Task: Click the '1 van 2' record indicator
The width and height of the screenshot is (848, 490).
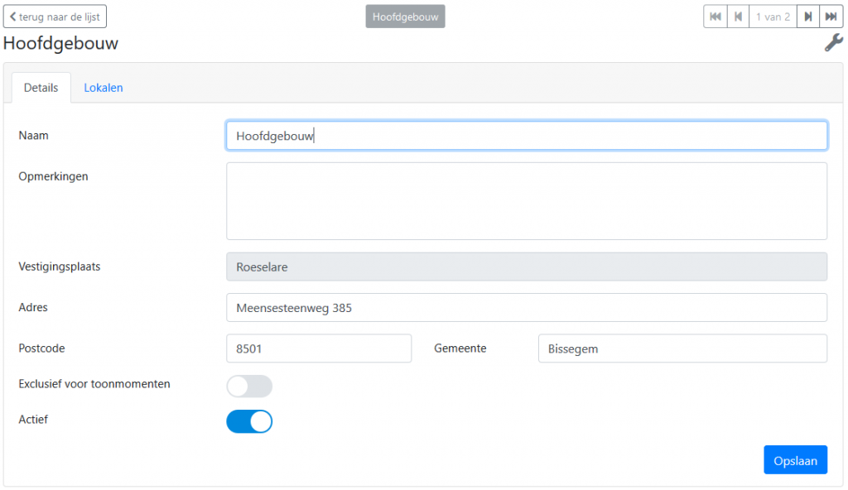Action: 773,17
